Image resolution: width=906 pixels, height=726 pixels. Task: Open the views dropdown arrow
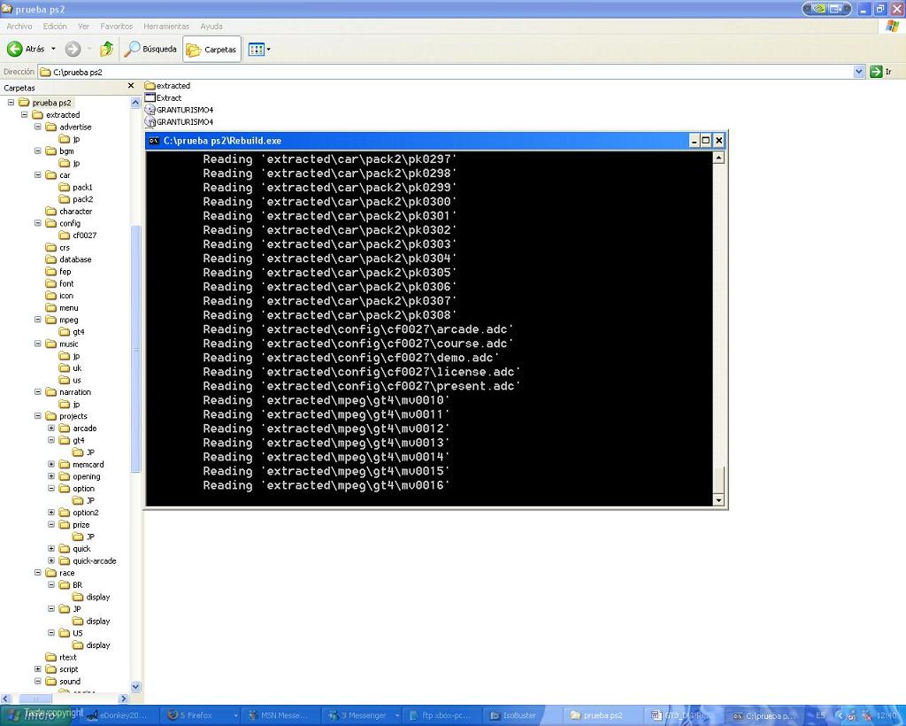[x=268, y=49]
